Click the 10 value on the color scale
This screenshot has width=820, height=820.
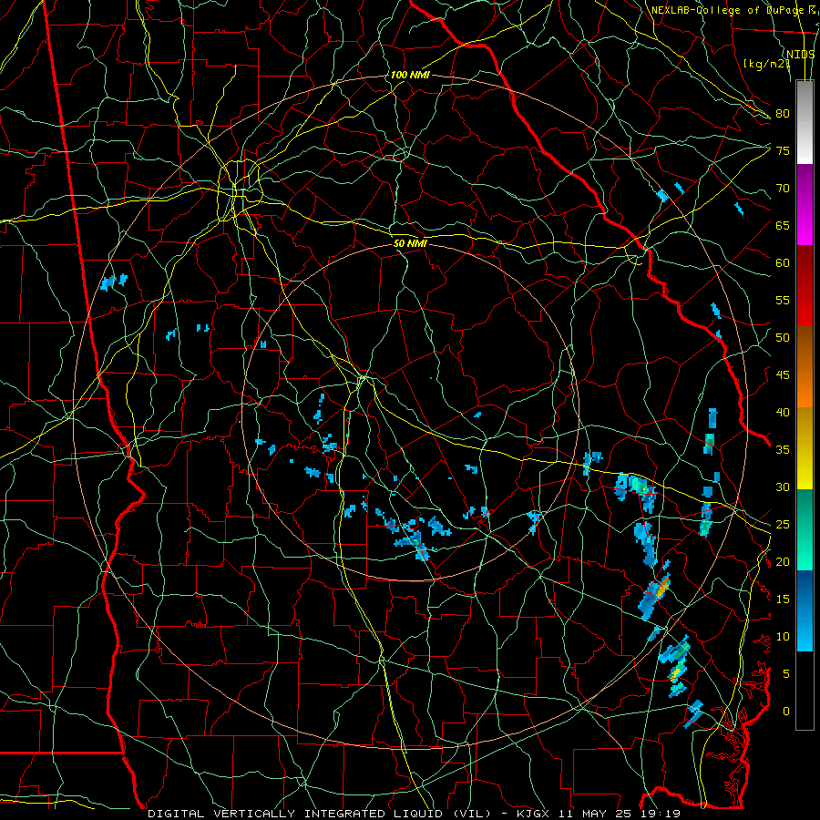(x=783, y=637)
